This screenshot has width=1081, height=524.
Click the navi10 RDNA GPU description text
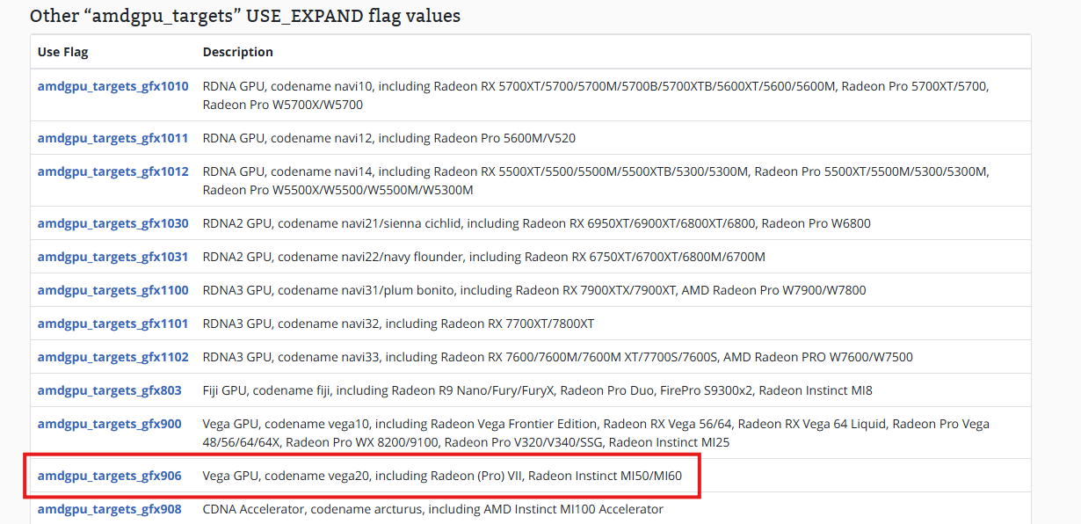pos(596,95)
